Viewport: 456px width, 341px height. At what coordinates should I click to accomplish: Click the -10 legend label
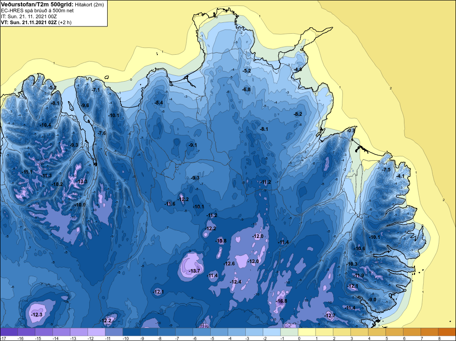coord(125,338)
